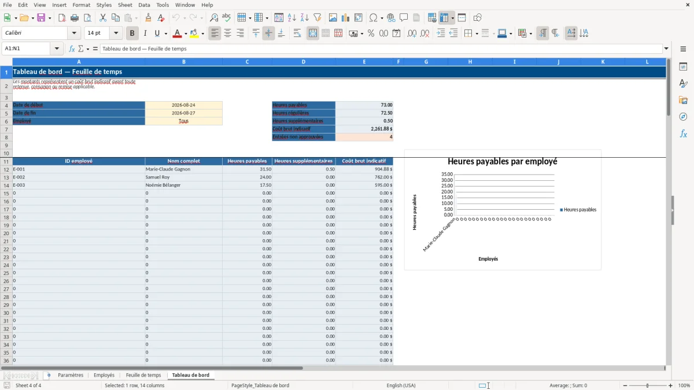Switch to the Feuille de temps tab

click(x=143, y=376)
